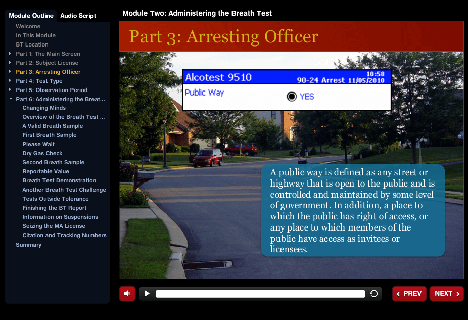Image resolution: width=468 pixels, height=320 pixels.
Task: Expand Part 5: Observation Period arrow
Action: (10, 89)
